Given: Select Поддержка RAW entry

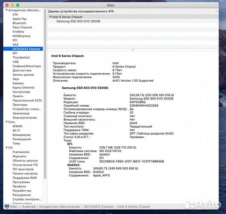Looking at the screenshot, I should point(25,178).
